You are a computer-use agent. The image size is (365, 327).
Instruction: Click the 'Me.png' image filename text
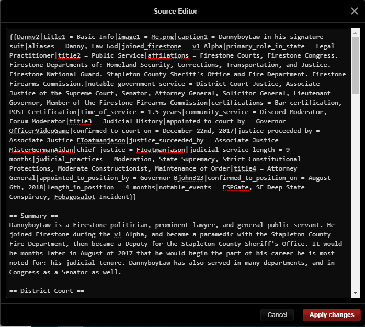point(162,37)
